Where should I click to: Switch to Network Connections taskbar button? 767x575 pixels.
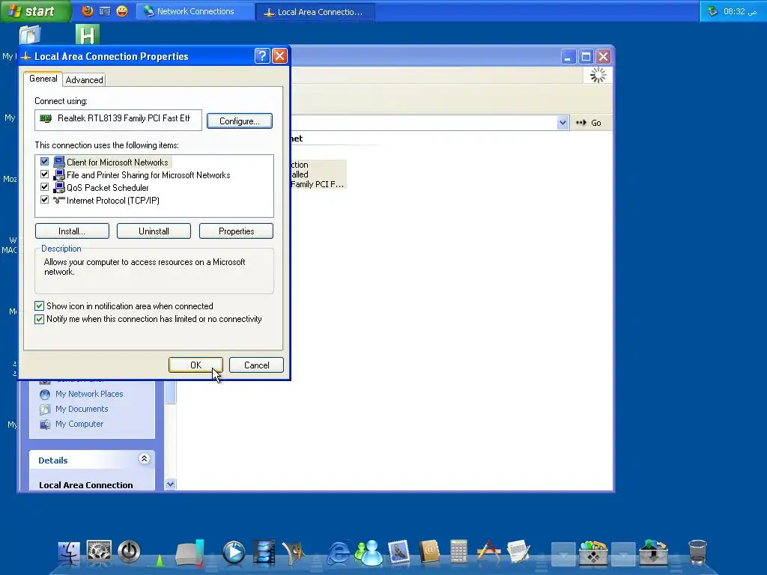click(x=195, y=11)
